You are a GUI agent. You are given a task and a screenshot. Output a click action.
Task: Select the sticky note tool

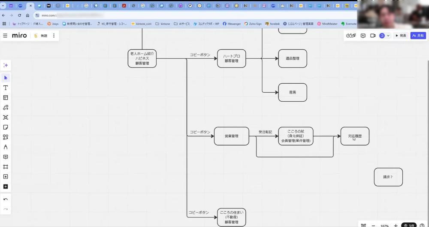coord(6,127)
